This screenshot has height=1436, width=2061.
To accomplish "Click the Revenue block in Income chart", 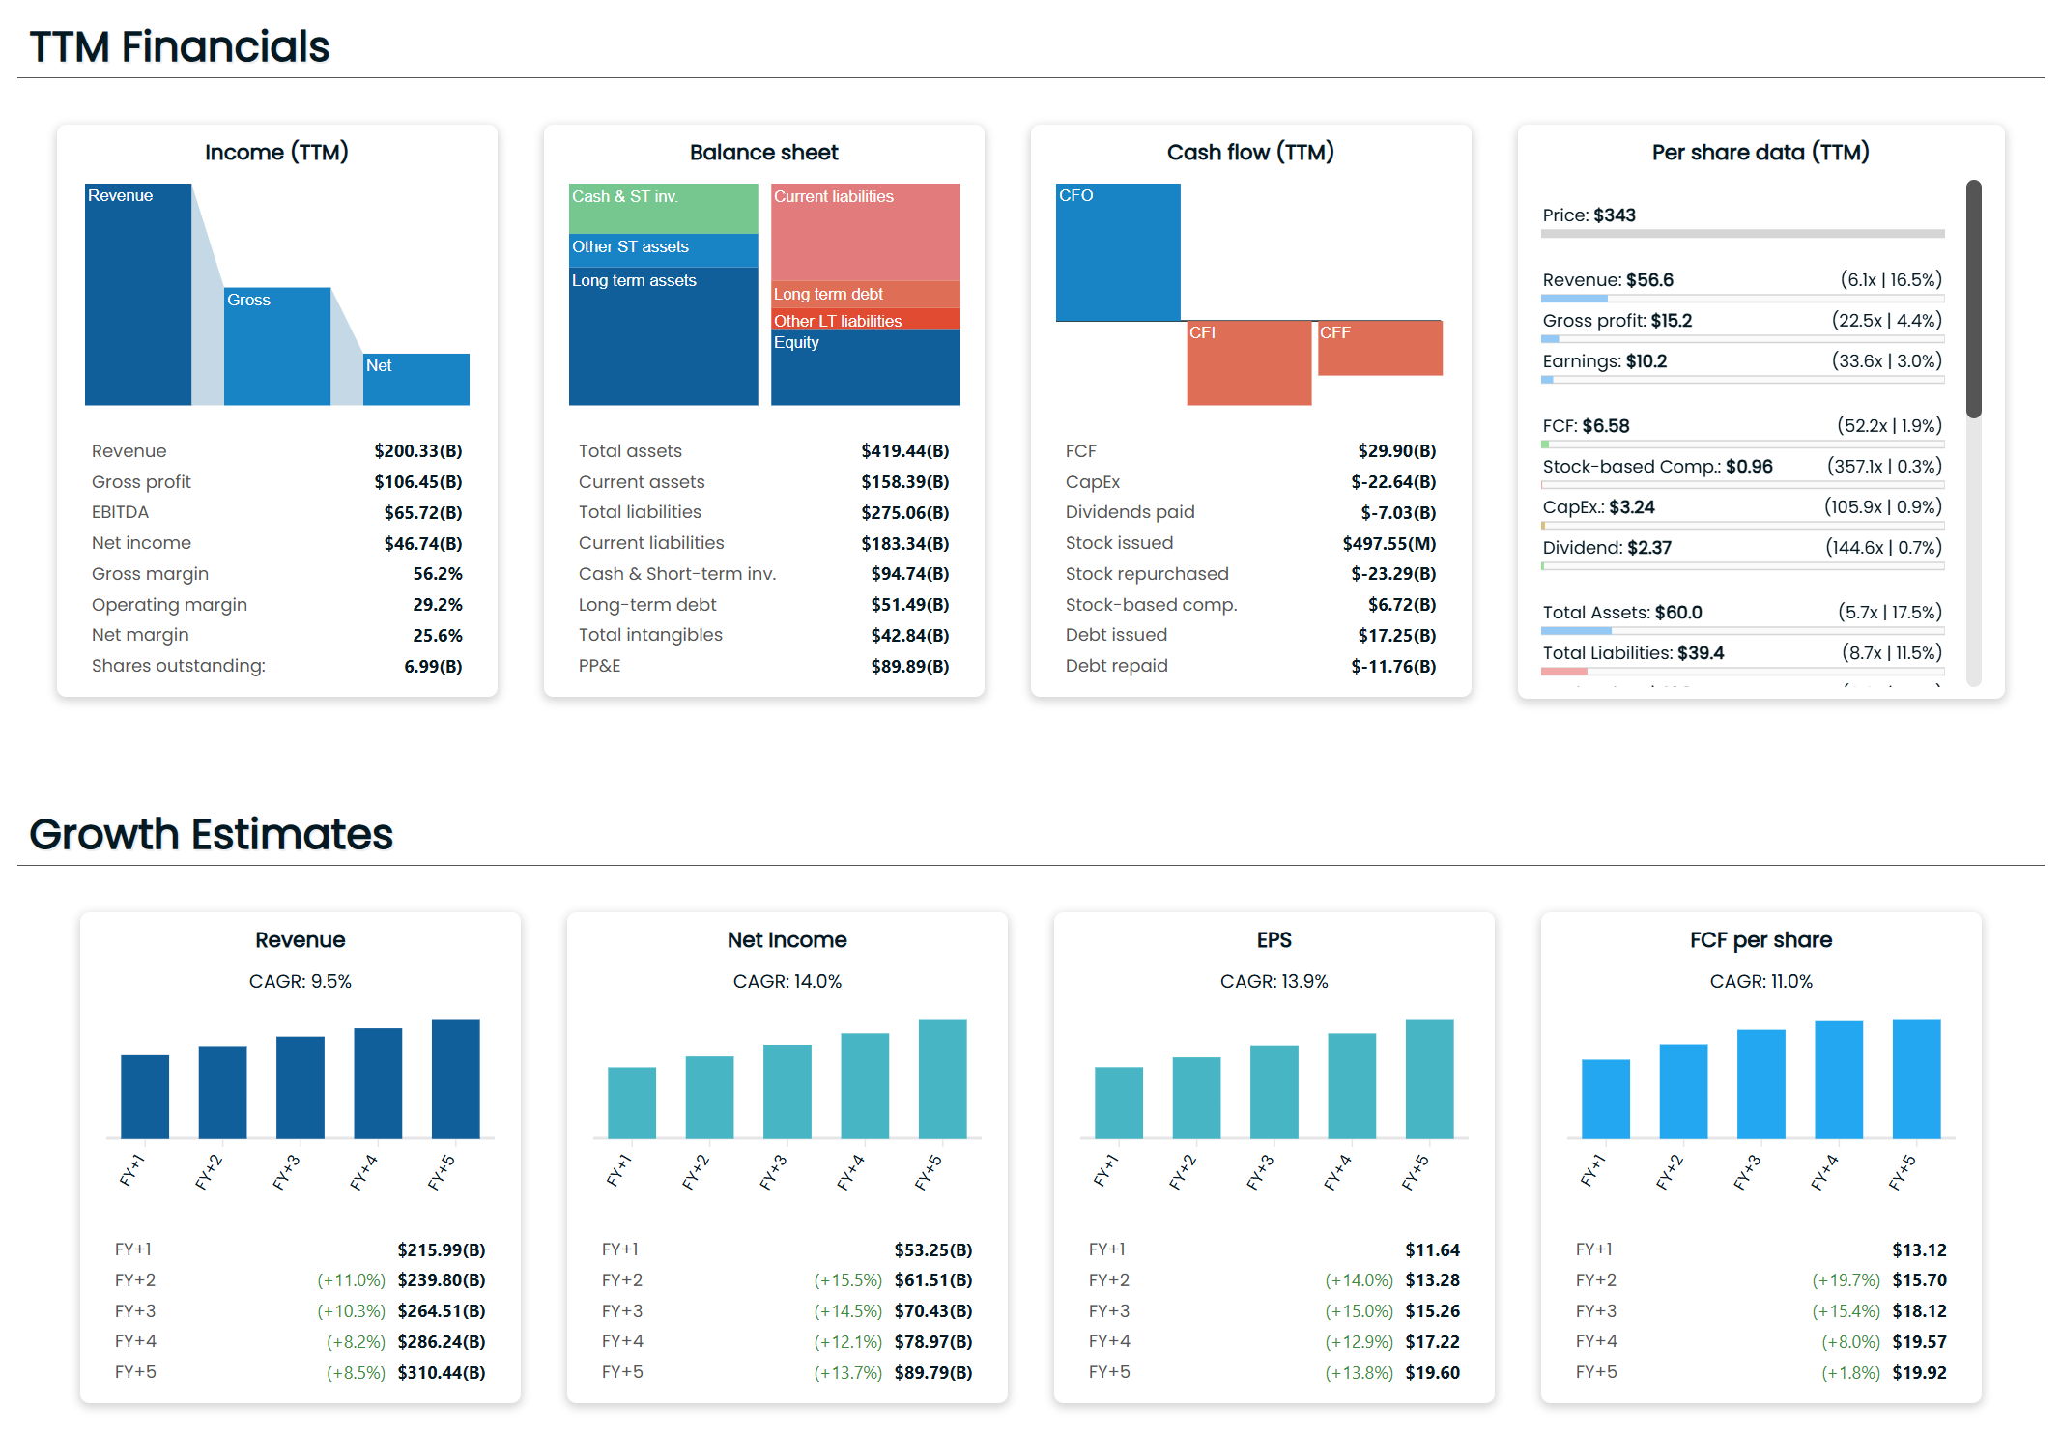I will pyautogui.click(x=137, y=295).
